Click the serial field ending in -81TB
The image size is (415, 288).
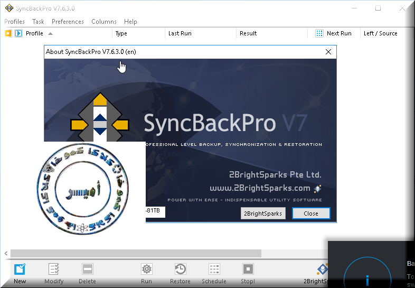[155, 211]
